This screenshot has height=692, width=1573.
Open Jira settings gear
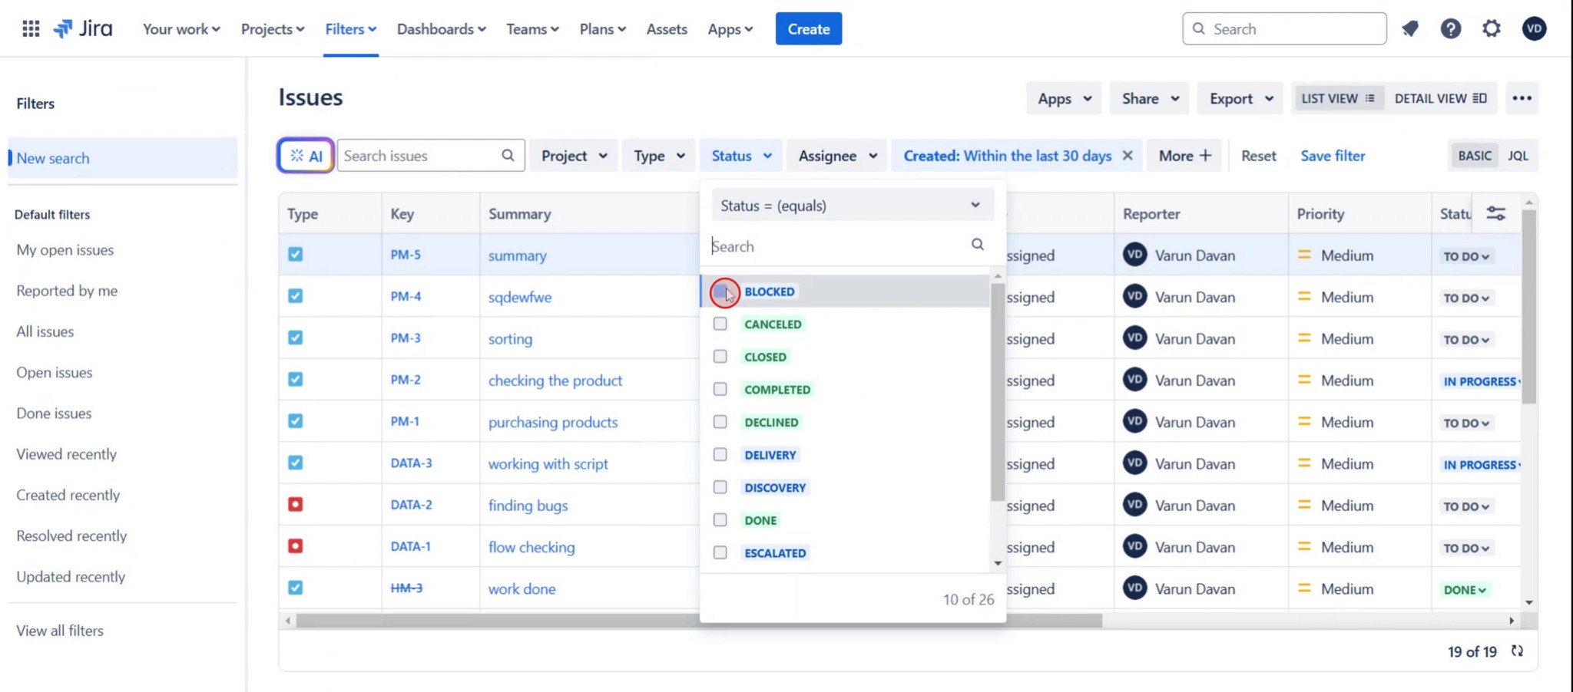point(1491,28)
